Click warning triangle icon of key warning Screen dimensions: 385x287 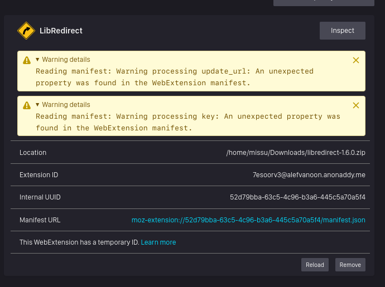point(27,105)
